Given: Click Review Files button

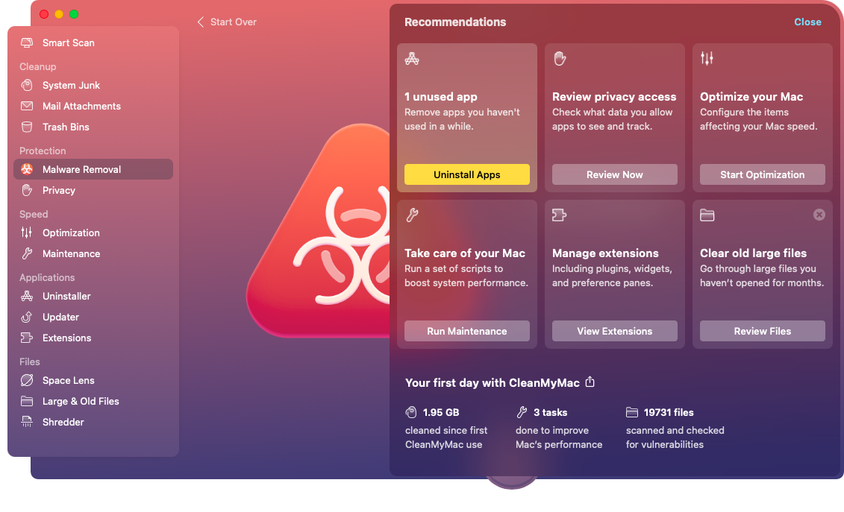Looking at the screenshot, I should 762,332.
